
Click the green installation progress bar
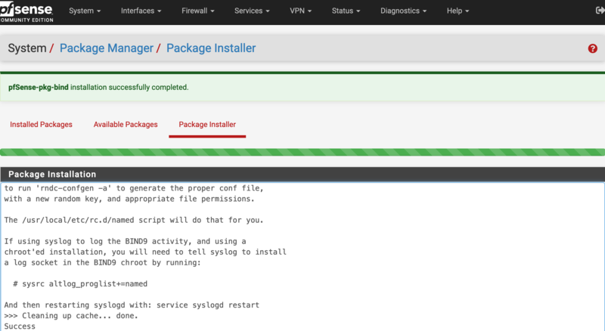(302, 153)
